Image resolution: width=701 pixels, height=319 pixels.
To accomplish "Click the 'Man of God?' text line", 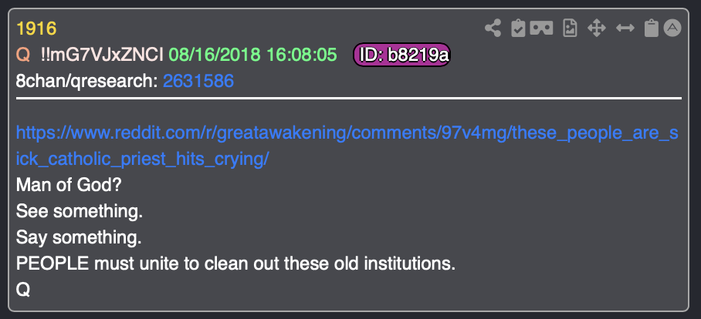I will [69, 185].
